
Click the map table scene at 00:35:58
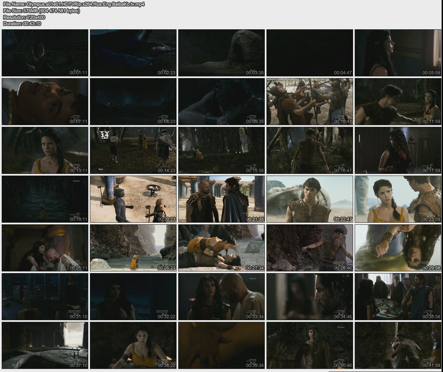click(x=398, y=297)
